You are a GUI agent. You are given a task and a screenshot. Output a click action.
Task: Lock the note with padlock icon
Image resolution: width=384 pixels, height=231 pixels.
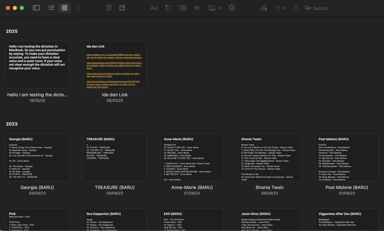coord(278,8)
